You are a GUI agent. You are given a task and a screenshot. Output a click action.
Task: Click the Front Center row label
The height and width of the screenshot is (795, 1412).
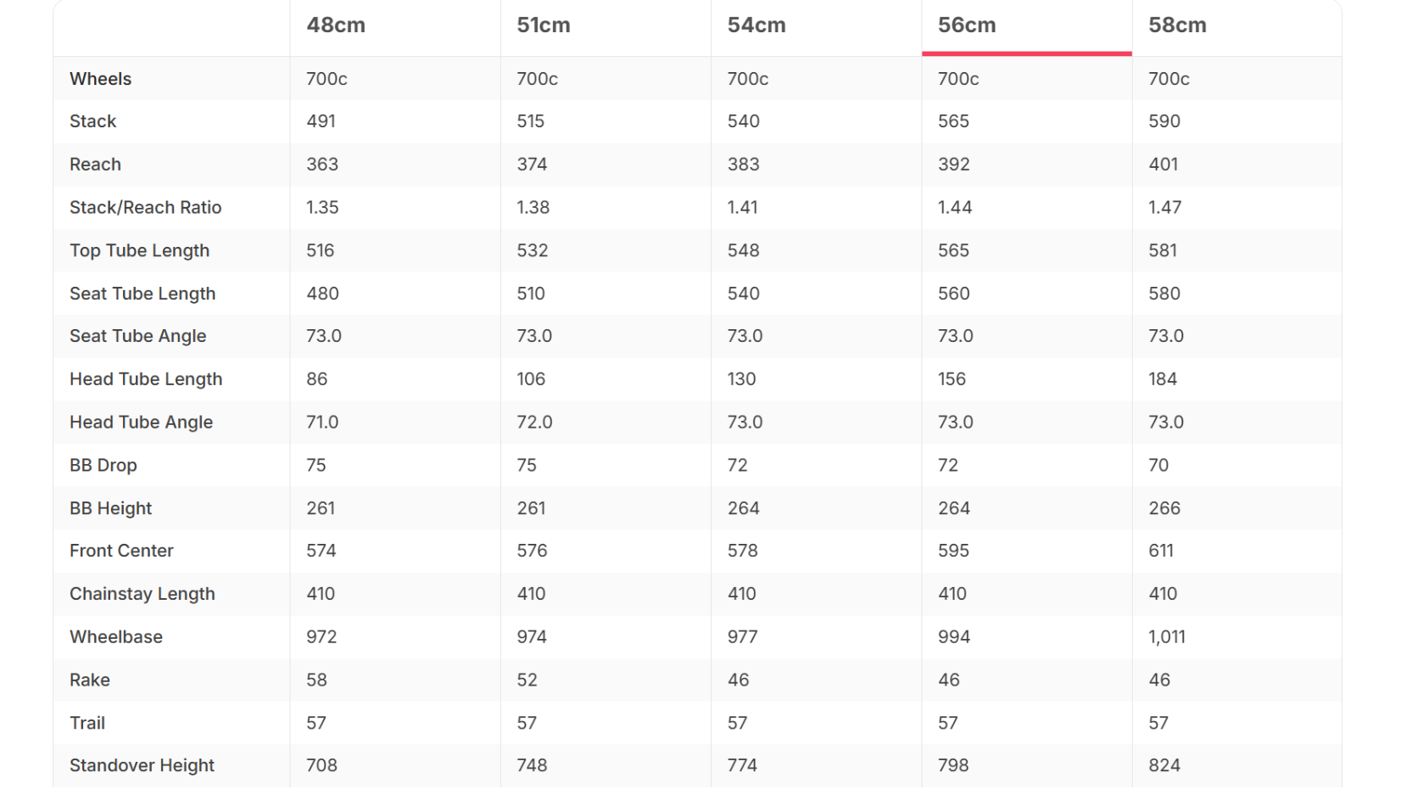coord(121,551)
